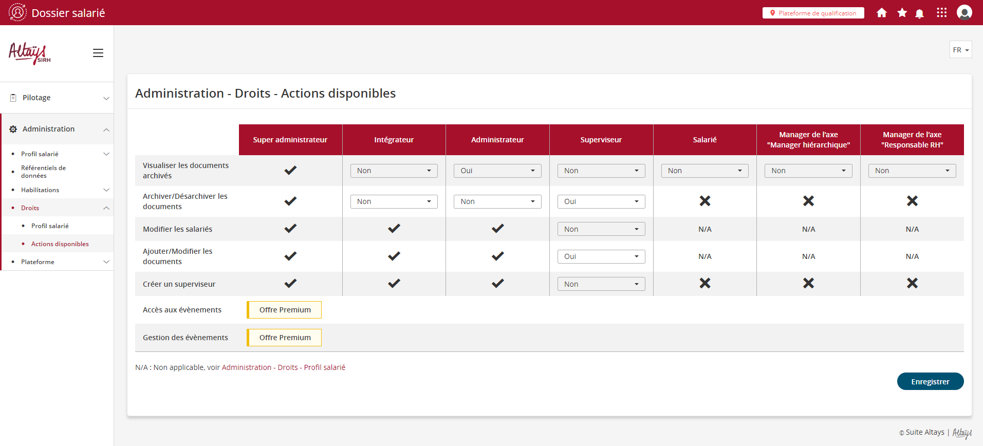Open favorites with the star icon
Viewport: 983px width, 446px height.
(x=902, y=13)
